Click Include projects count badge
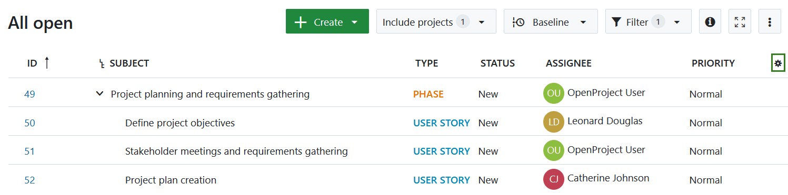This screenshot has width=788, height=195. pos(463,22)
